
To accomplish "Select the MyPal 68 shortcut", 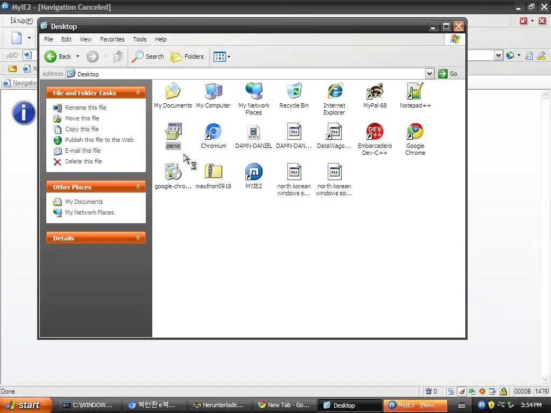I will [375, 96].
